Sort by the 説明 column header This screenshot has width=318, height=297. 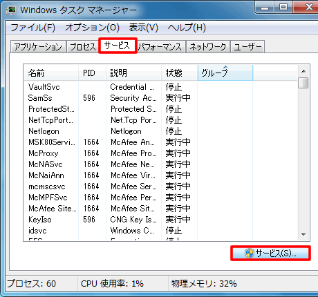tap(133, 73)
